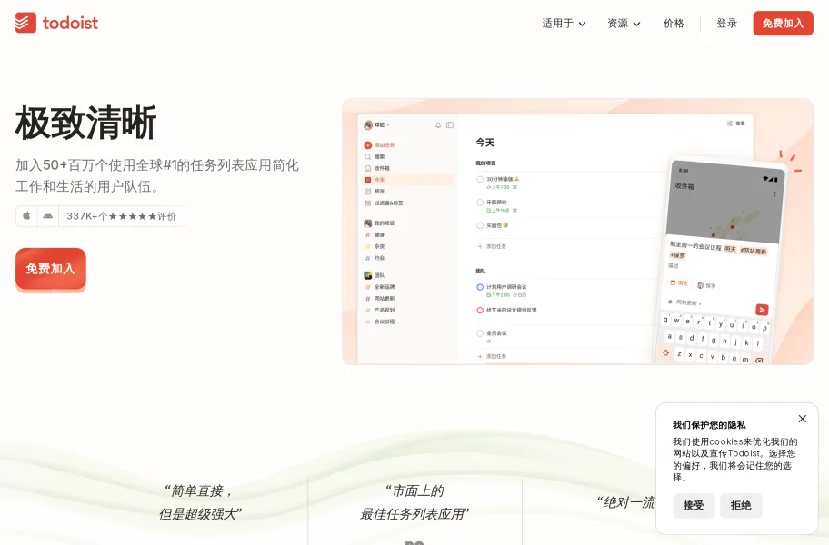Click the large 免费加入 hero button
829x545 pixels.
coord(51,269)
